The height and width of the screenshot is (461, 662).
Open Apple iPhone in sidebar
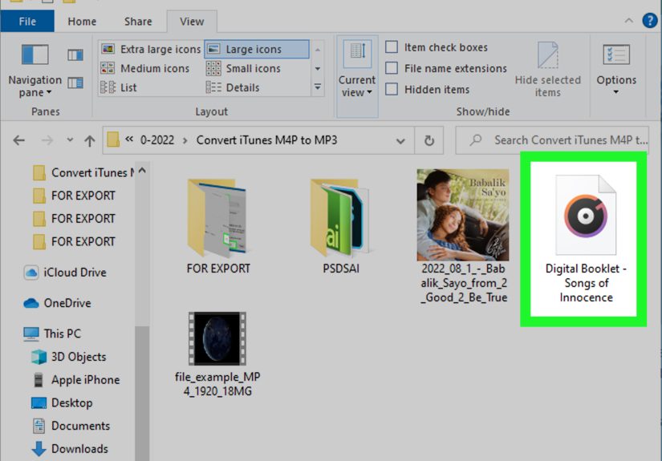[x=76, y=379]
